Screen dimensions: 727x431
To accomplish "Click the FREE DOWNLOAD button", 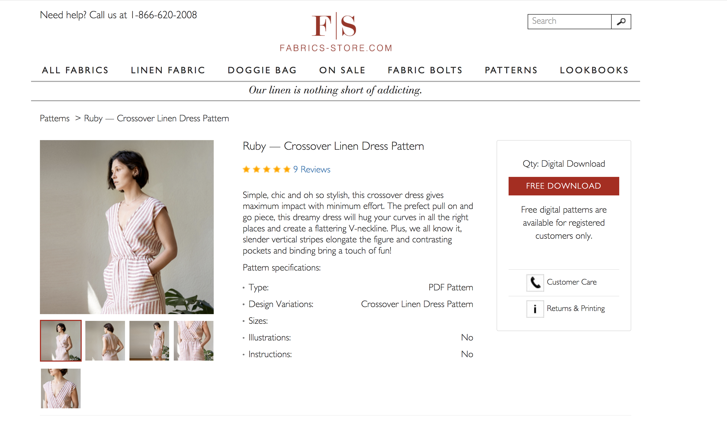I will (563, 186).
